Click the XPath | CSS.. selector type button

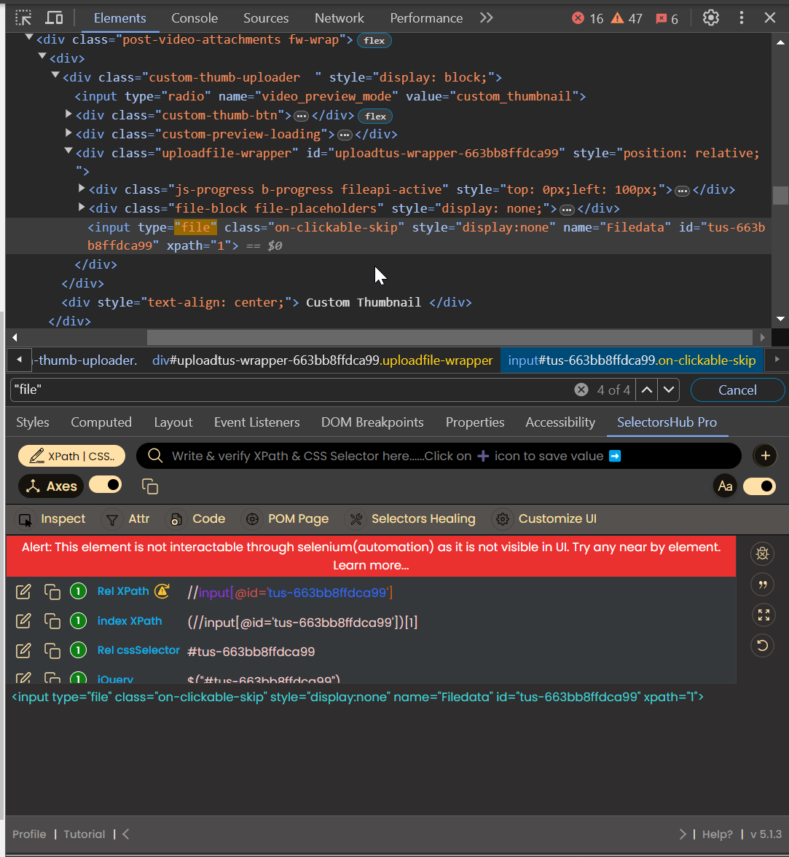pos(71,456)
